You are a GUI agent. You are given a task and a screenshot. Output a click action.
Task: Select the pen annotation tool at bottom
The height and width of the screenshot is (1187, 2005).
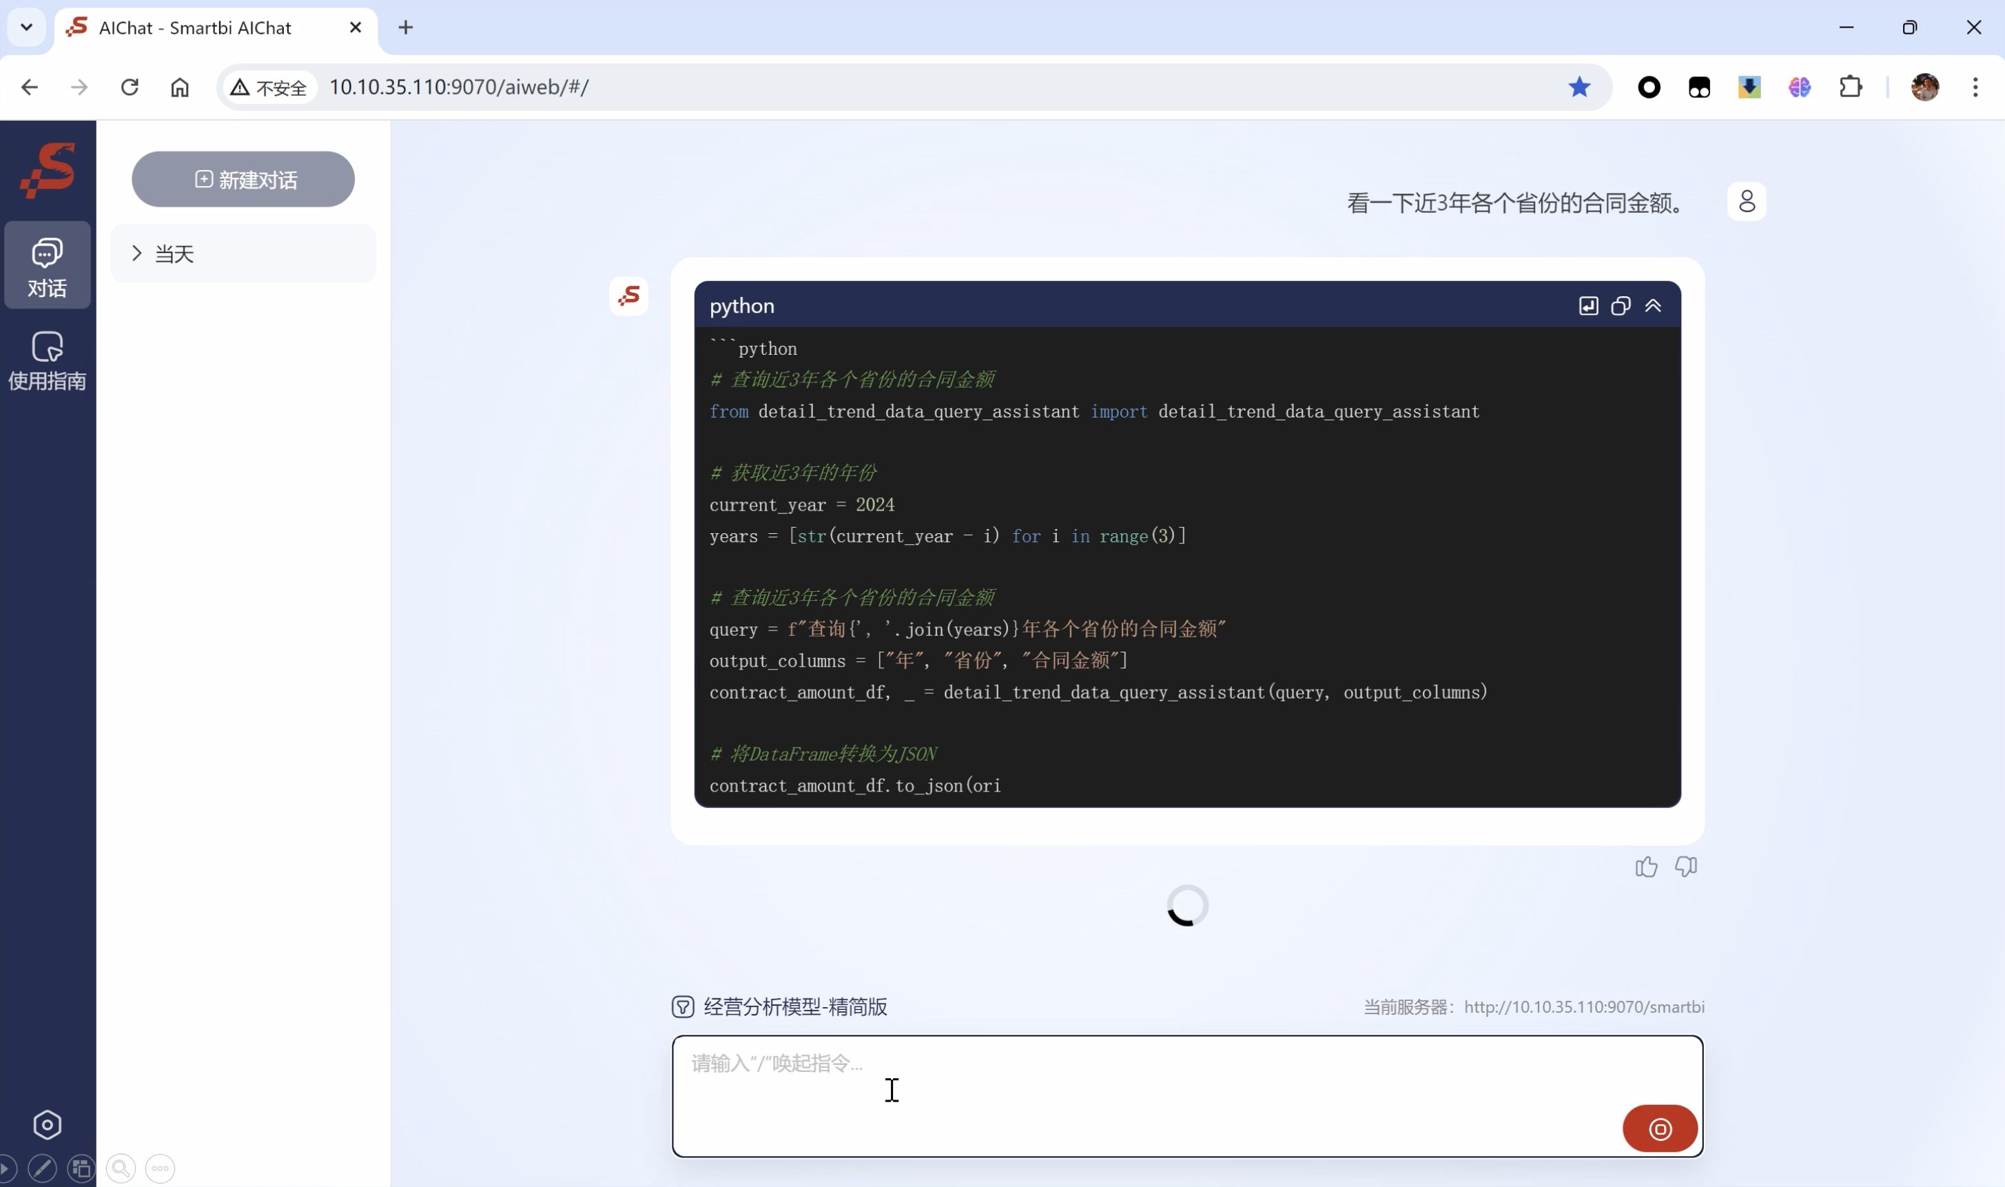click(x=43, y=1168)
